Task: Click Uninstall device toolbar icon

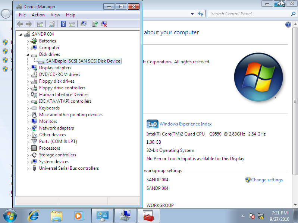Action: tap(104, 24)
